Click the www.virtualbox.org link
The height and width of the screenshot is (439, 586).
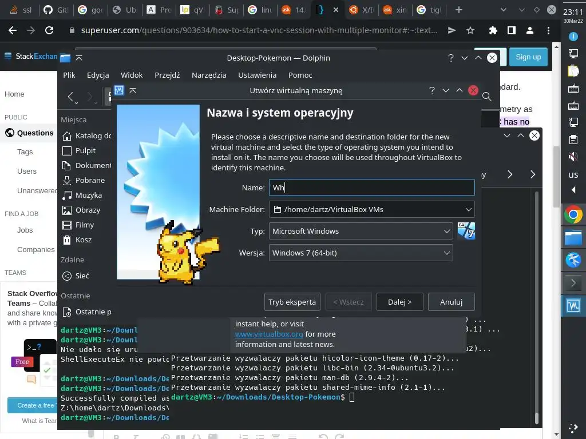[269, 334]
